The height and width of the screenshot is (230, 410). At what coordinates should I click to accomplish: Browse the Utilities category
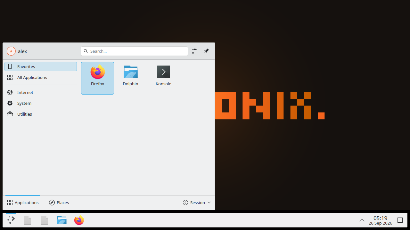click(41, 114)
